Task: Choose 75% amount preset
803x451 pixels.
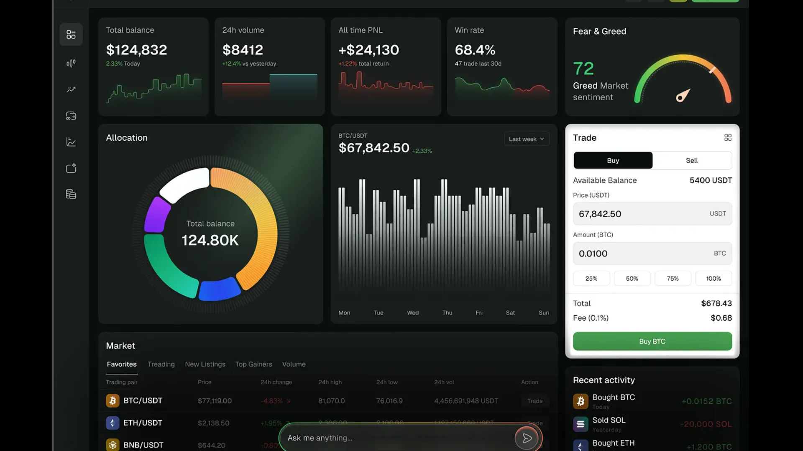Action: [673, 279]
